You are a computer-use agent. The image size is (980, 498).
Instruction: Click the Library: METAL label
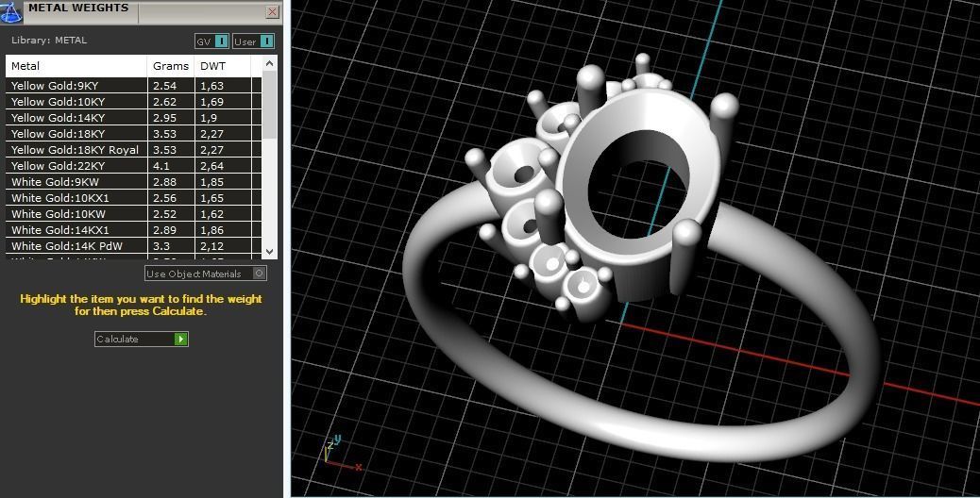click(x=49, y=40)
